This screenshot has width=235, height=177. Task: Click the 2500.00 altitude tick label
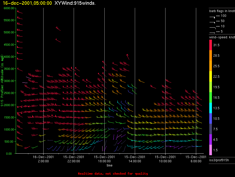coord(9,93)
